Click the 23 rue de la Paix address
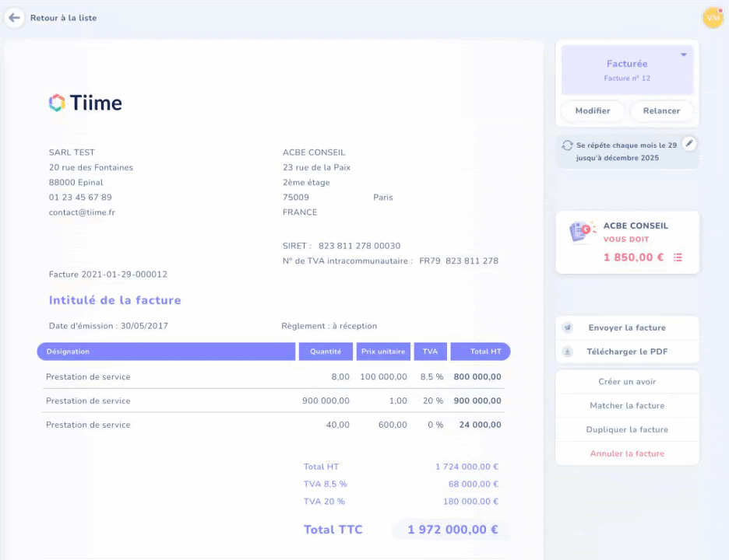This screenshot has height=560, width=729. click(x=317, y=168)
